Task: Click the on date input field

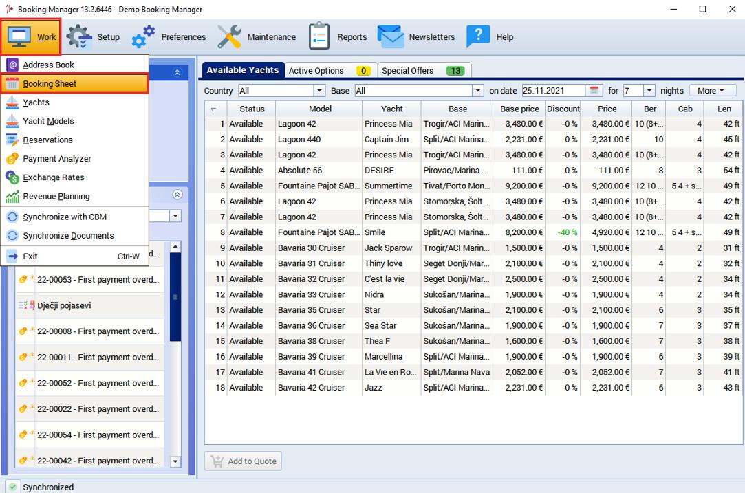Action: pos(554,90)
